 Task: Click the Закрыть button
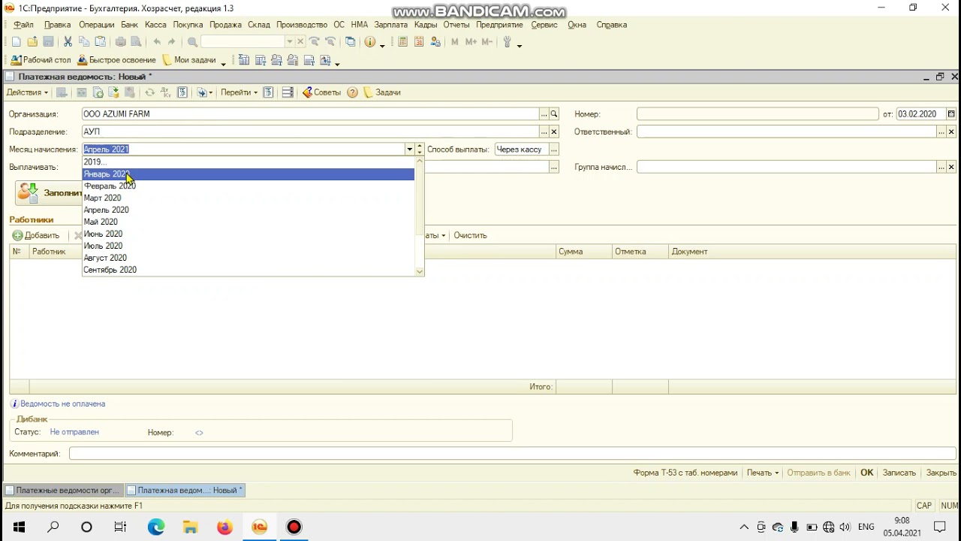pyautogui.click(x=941, y=473)
